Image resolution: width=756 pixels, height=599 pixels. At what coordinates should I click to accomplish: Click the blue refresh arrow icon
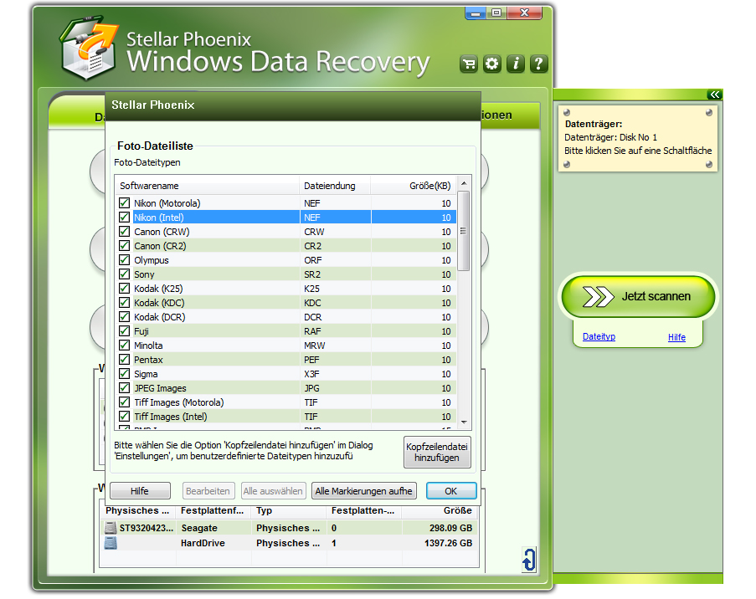tap(529, 560)
